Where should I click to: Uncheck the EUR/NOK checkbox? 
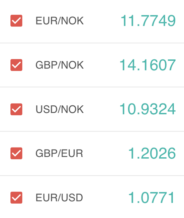point(16,20)
